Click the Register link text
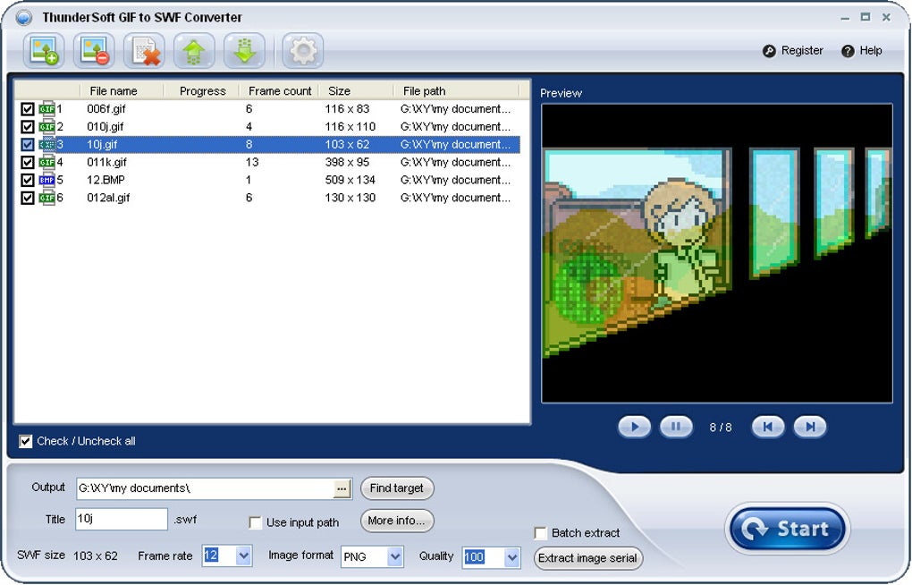 tap(802, 51)
